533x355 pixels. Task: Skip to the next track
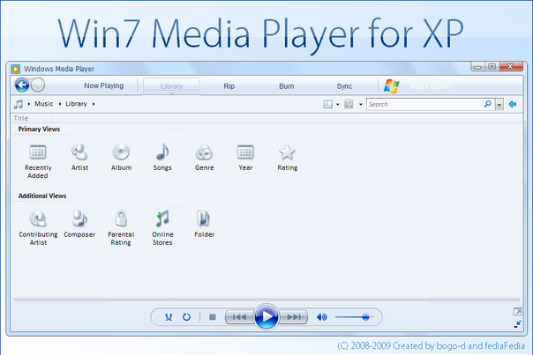(293, 317)
